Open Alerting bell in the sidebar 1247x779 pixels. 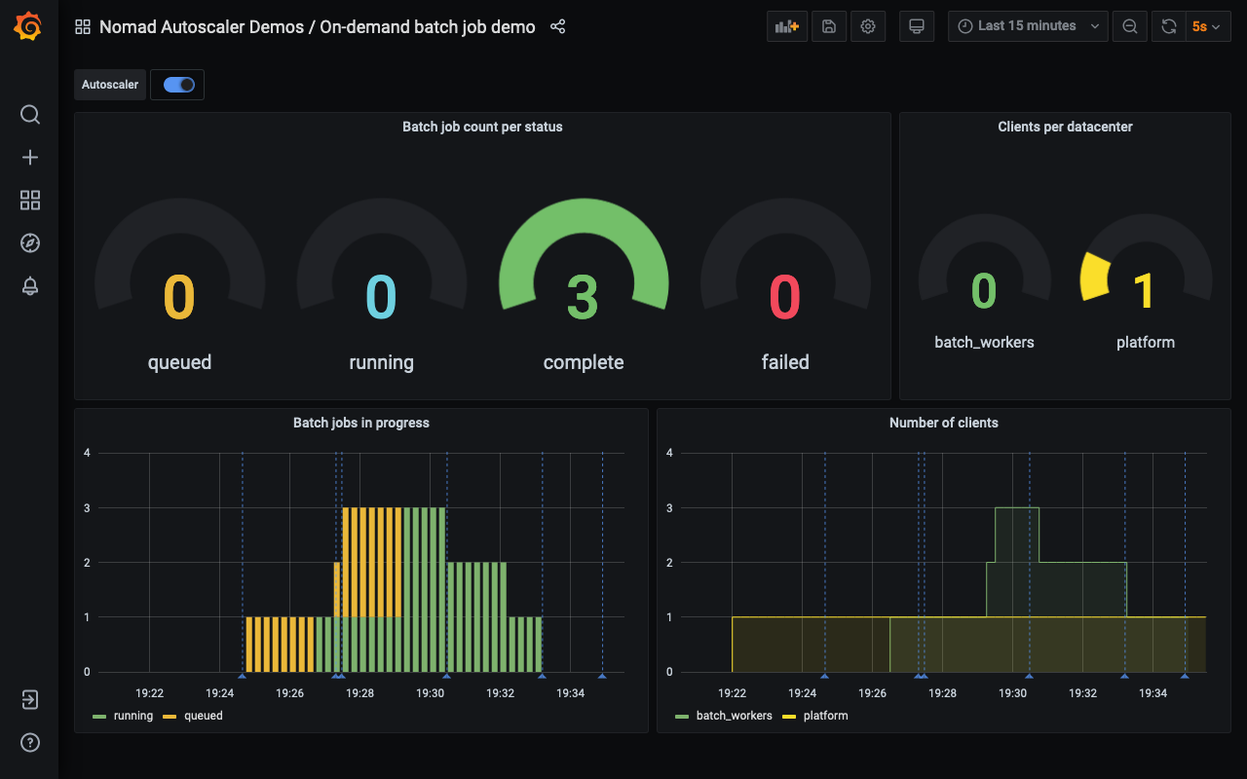tap(30, 286)
